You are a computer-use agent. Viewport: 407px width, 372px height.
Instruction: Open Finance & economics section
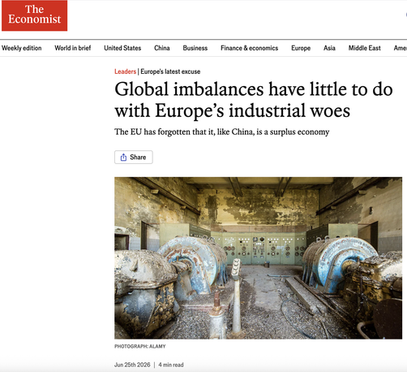pos(249,48)
